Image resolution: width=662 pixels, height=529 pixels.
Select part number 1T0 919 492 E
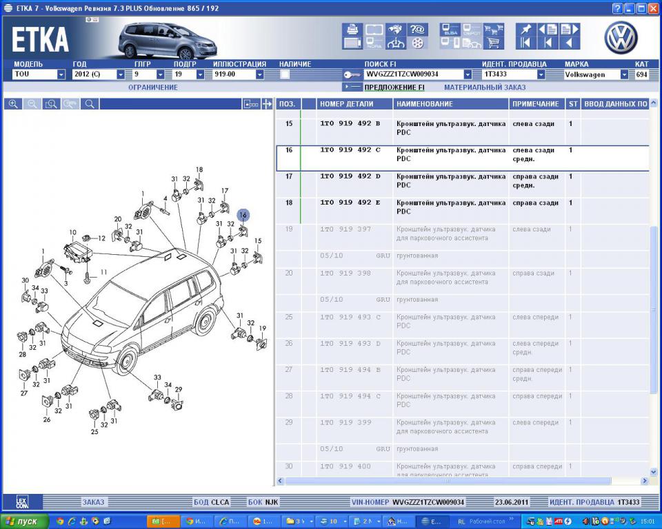[350, 203]
